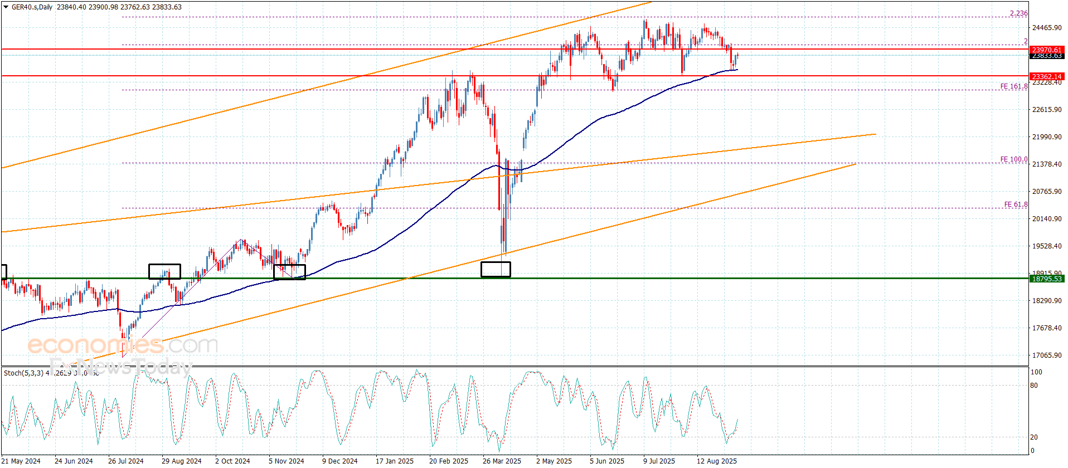Click the 18290.90 price axis value

1047,301
